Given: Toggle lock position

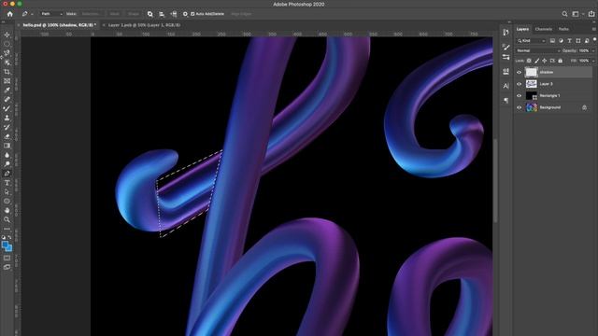Looking at the screenshot, I should [x=545, y=61].
